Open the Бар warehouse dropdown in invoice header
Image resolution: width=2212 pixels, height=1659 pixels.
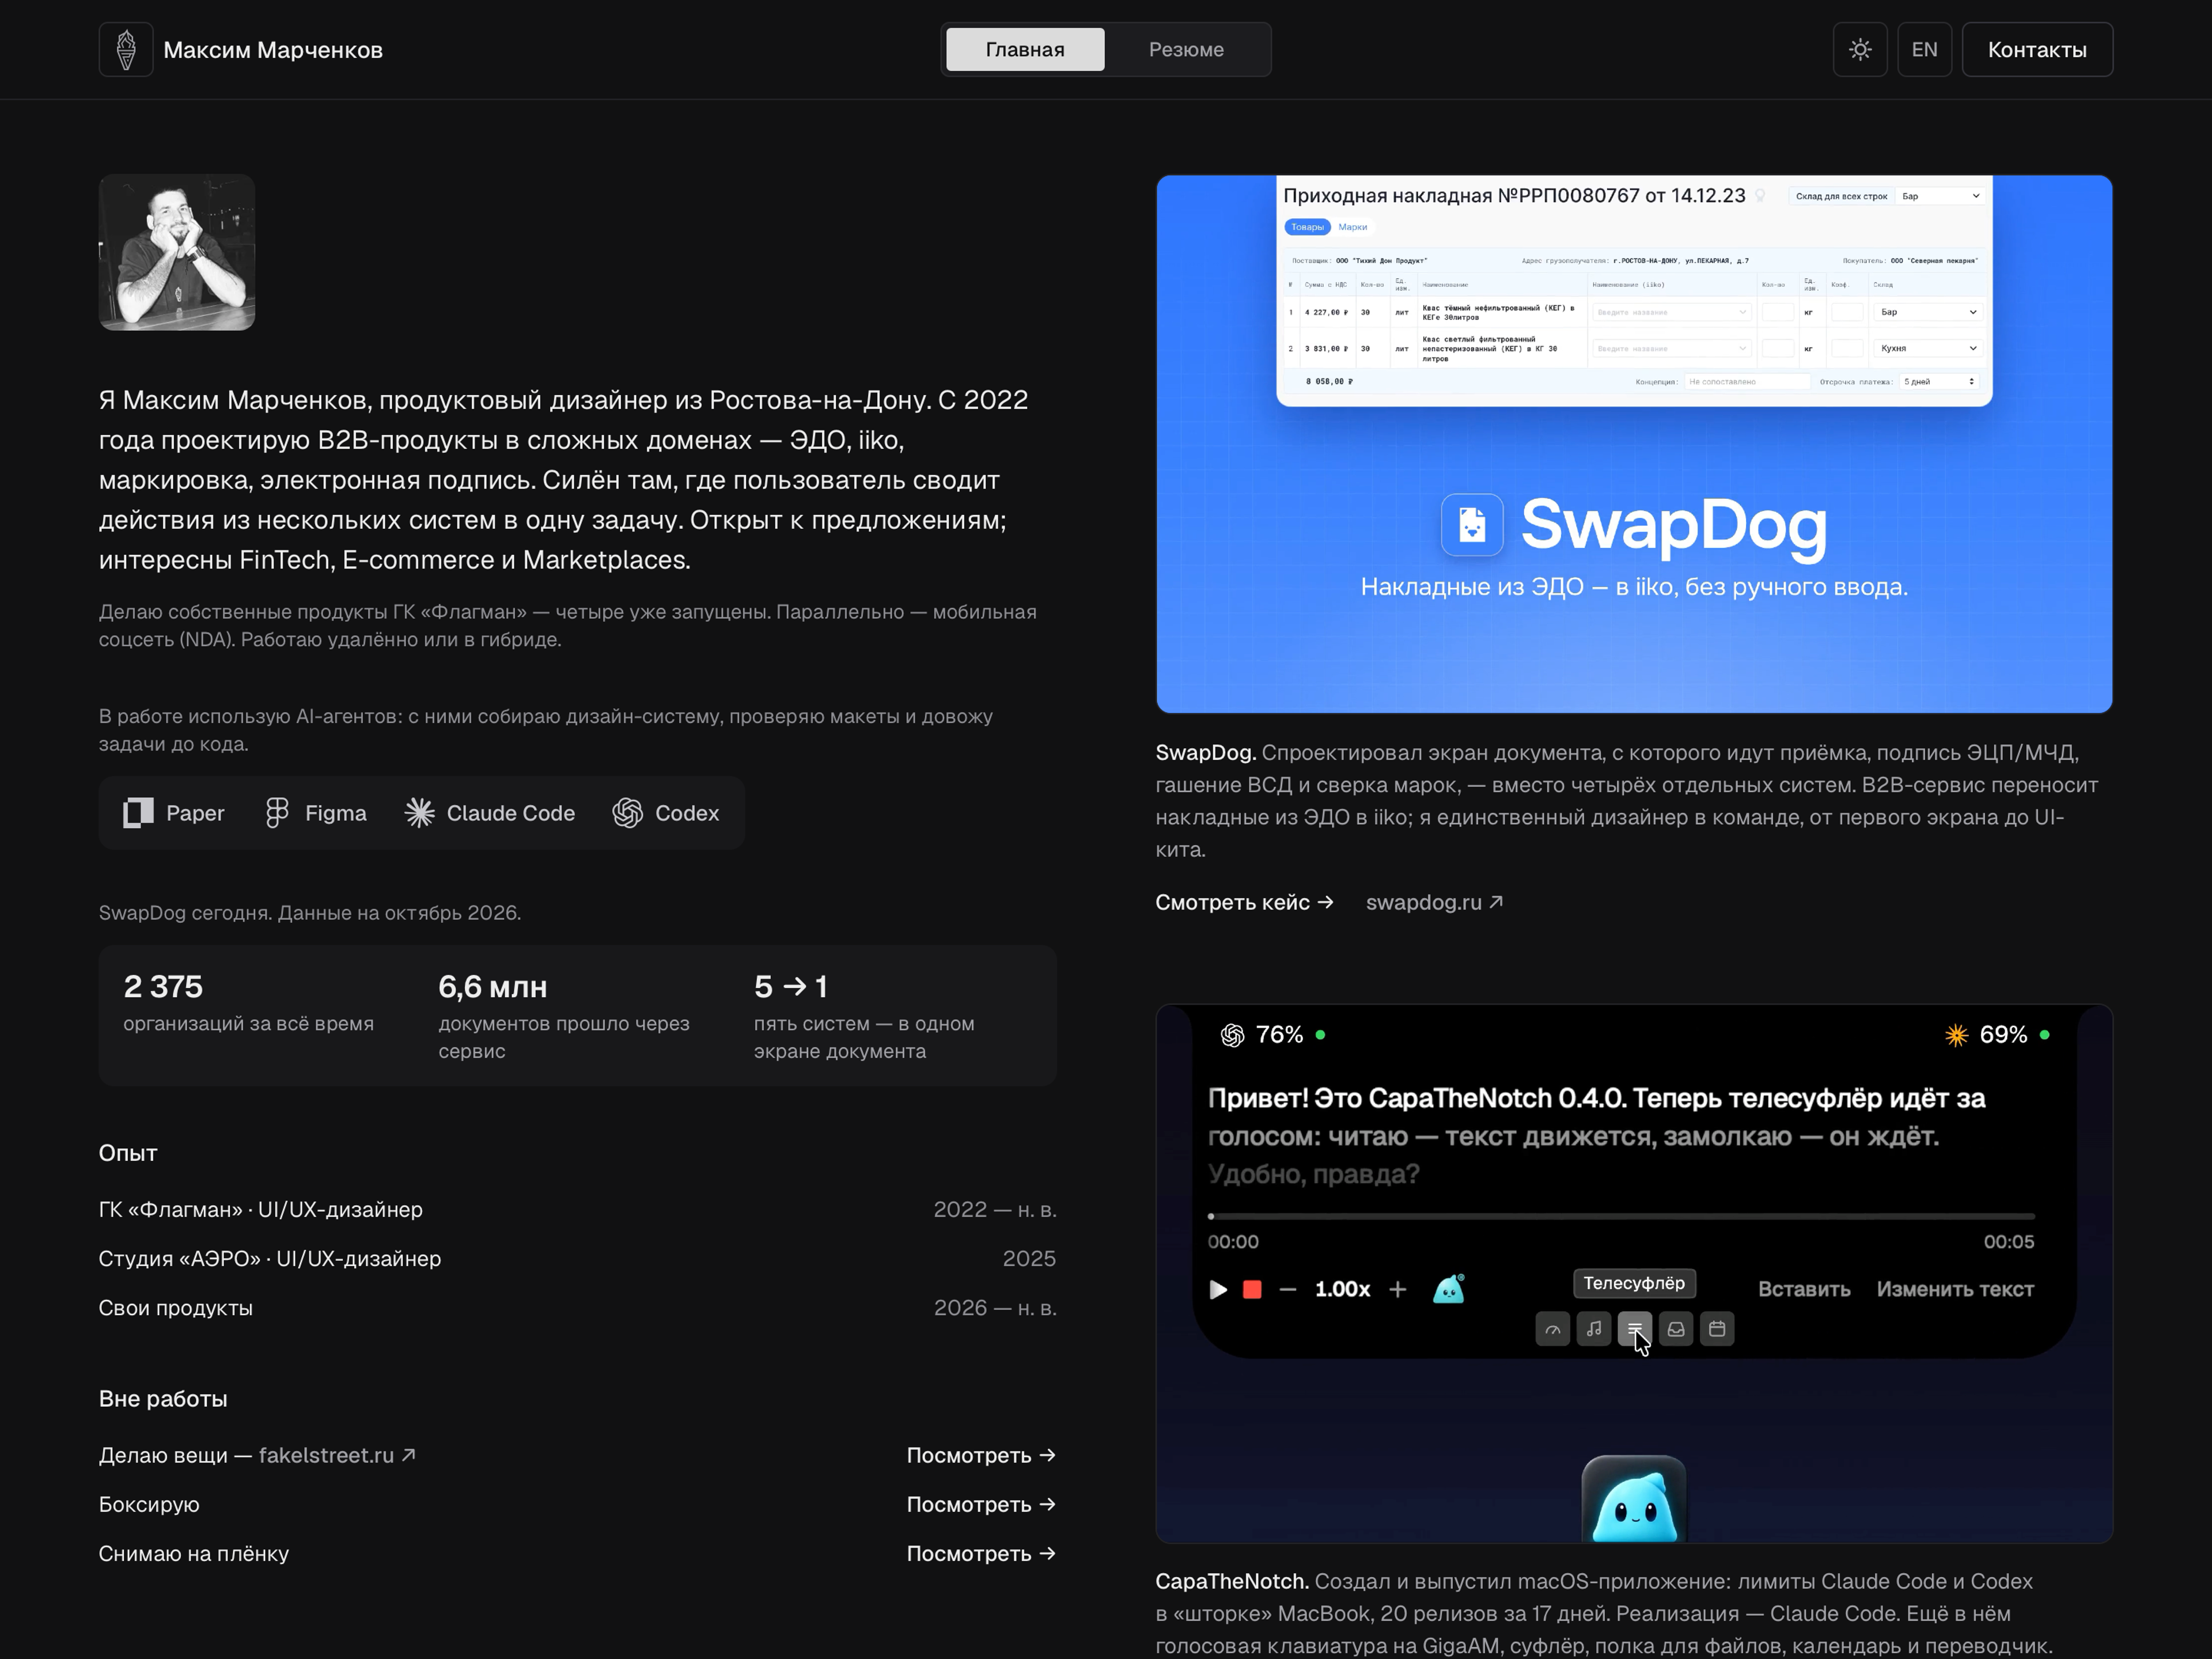pos(1939,196)
